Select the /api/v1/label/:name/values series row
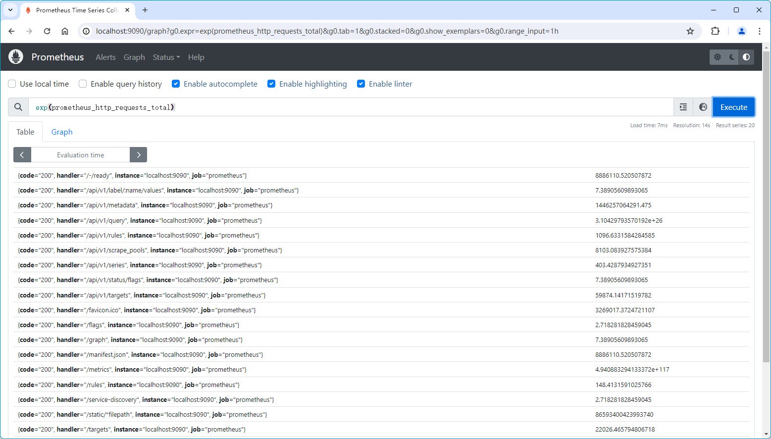Screen dimensions: 771x439 (x=381, y=190)
